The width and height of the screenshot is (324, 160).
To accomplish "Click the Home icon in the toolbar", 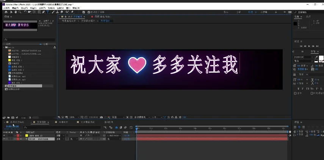I will (x=6, y=12).
